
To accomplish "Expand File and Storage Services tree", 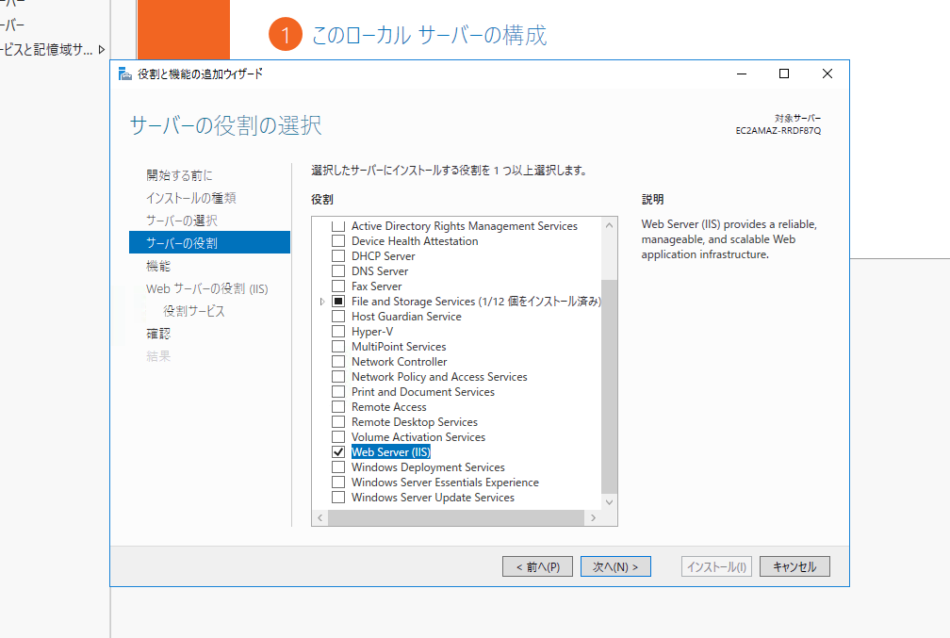I will point(322,302).
